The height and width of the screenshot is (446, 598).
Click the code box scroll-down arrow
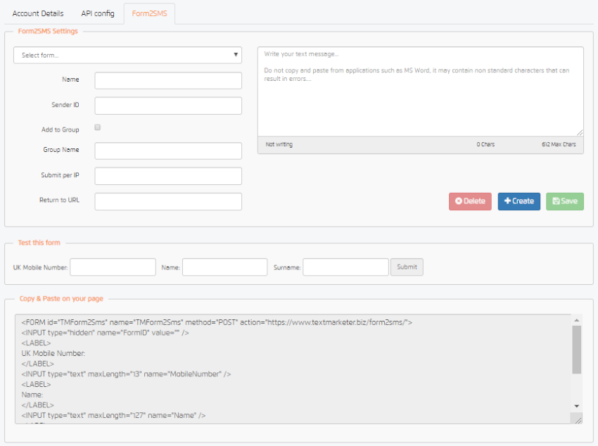pos(577,406)
